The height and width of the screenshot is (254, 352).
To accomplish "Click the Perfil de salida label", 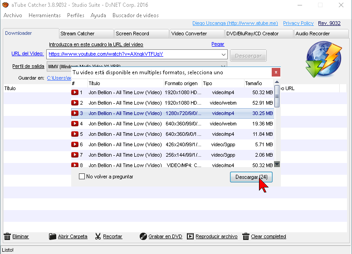I will pos(28,66).
